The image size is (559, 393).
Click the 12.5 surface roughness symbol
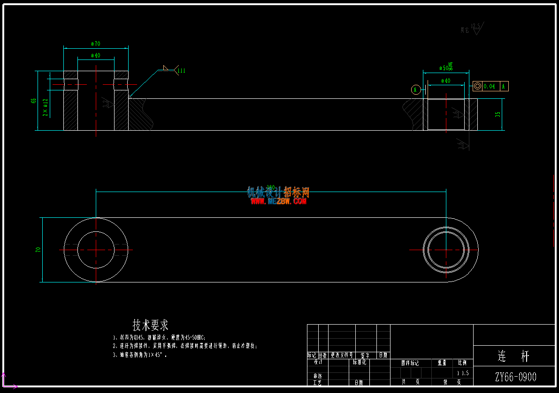pyautogui.click(x=477, y=28)
